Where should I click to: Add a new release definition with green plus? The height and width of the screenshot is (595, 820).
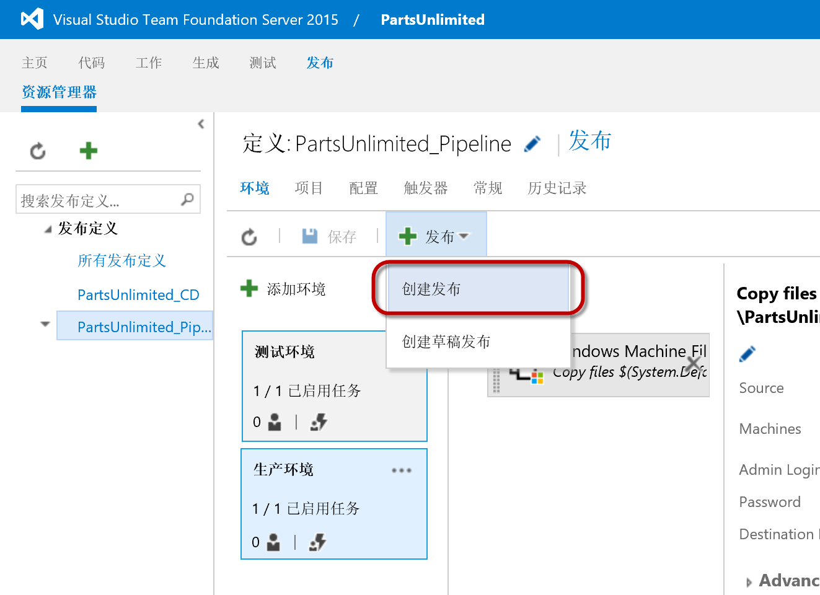coord(89,151)
